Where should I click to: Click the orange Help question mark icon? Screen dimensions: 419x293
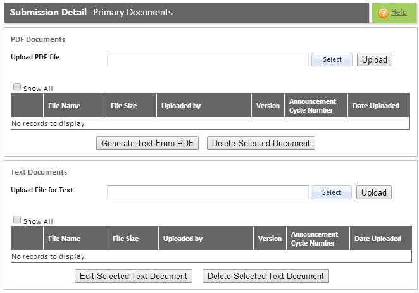pyautogui.click(x=383, y=13)
